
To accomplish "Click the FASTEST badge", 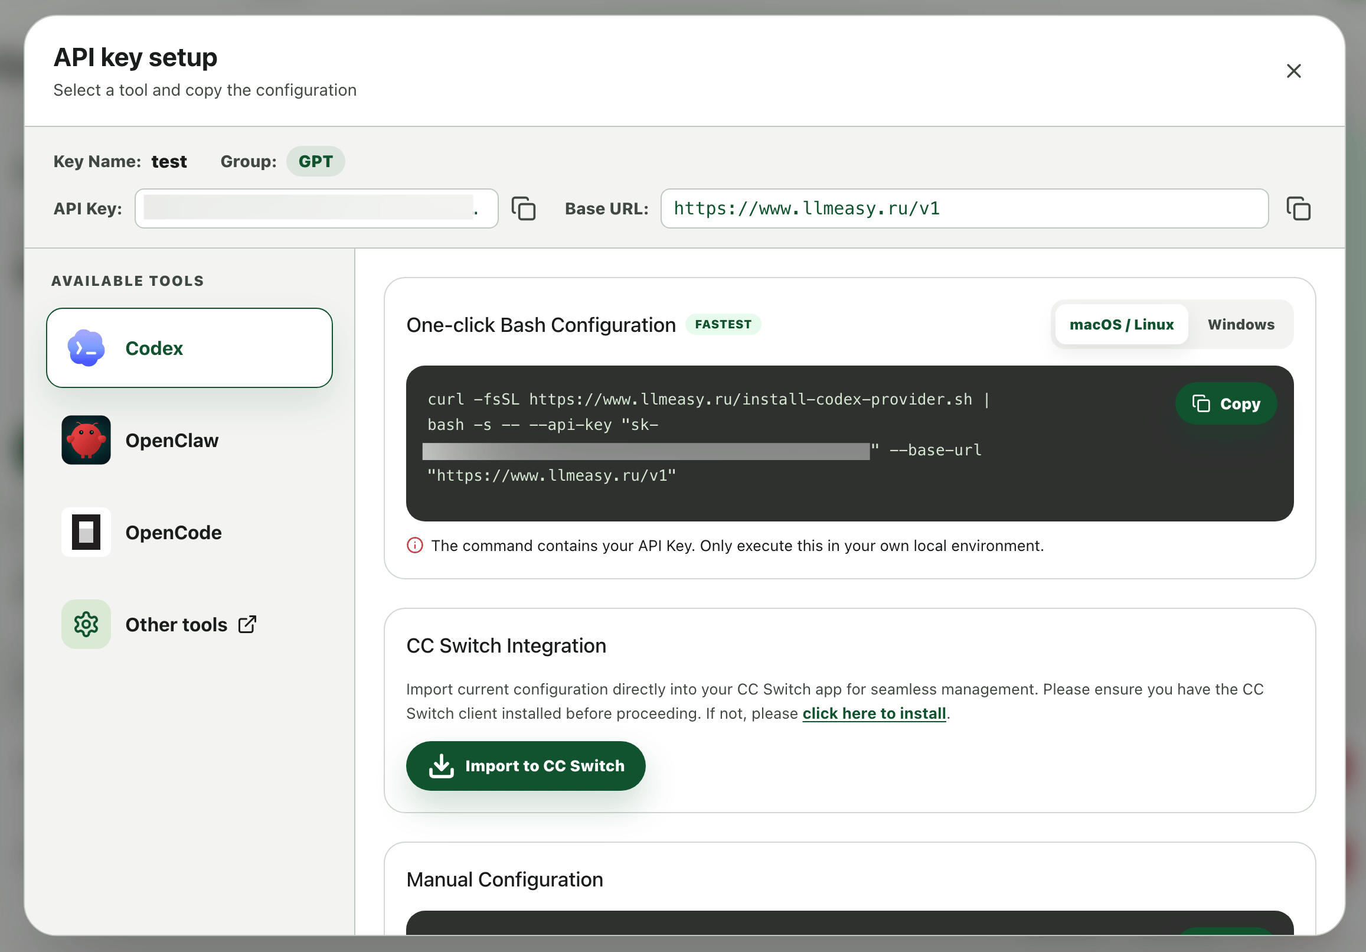I will (723, 324).
